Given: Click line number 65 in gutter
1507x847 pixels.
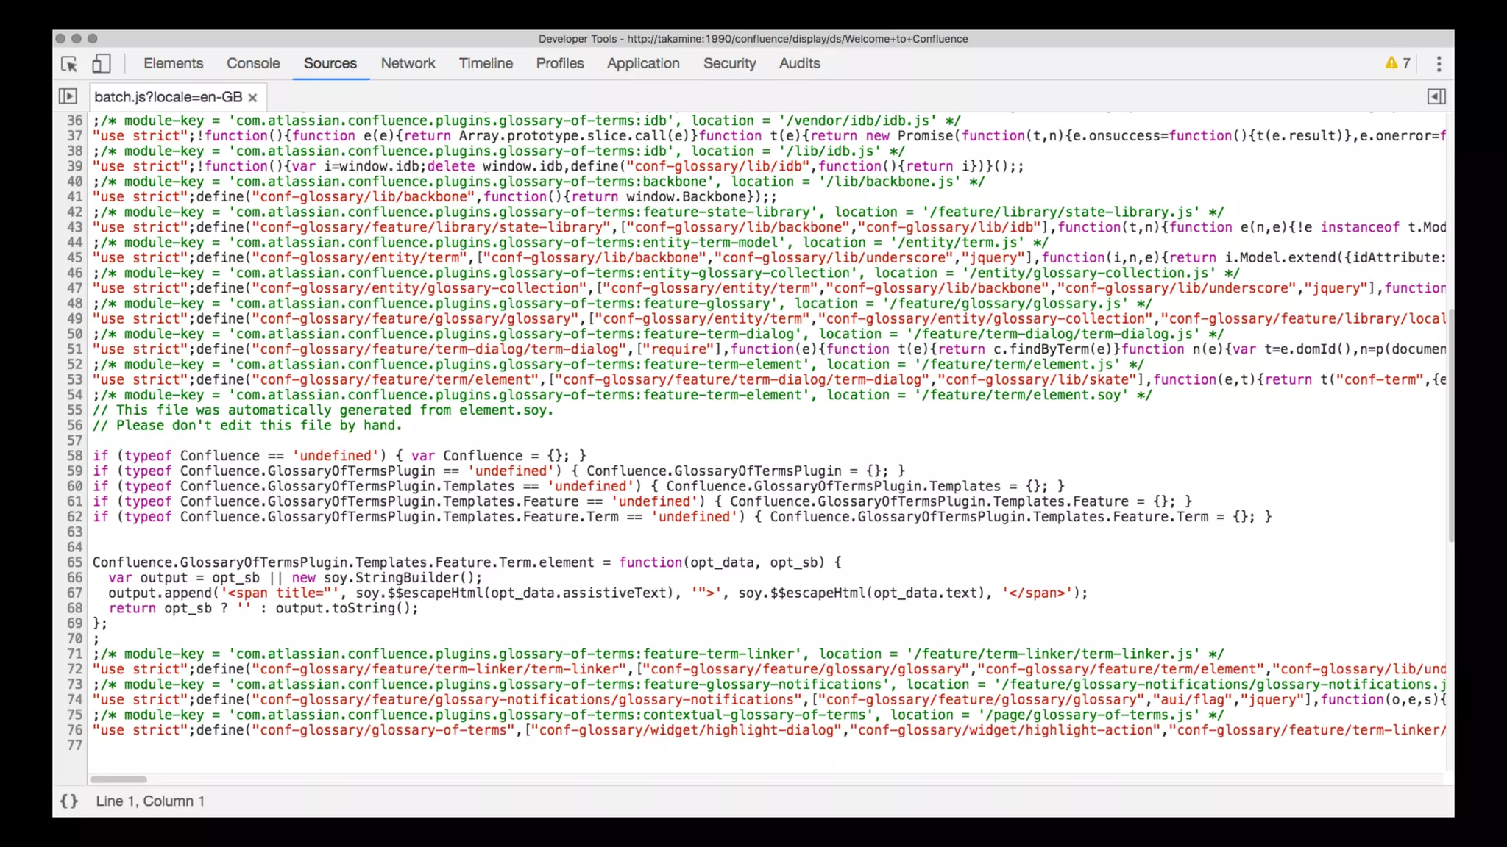Looking at the screenshot, I should coord(74,562).
